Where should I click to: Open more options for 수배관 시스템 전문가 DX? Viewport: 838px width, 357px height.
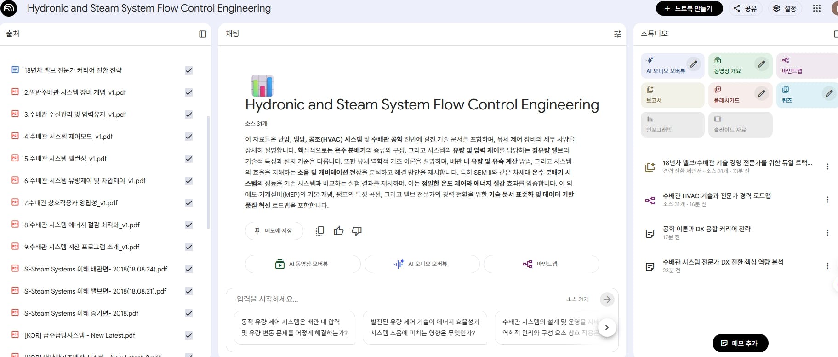pyautogui.click(x=827, y=266)
